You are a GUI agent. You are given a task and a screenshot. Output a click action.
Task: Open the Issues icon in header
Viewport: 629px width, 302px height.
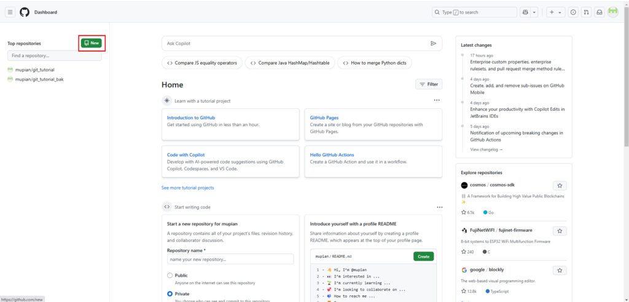[x=573, y=12]
